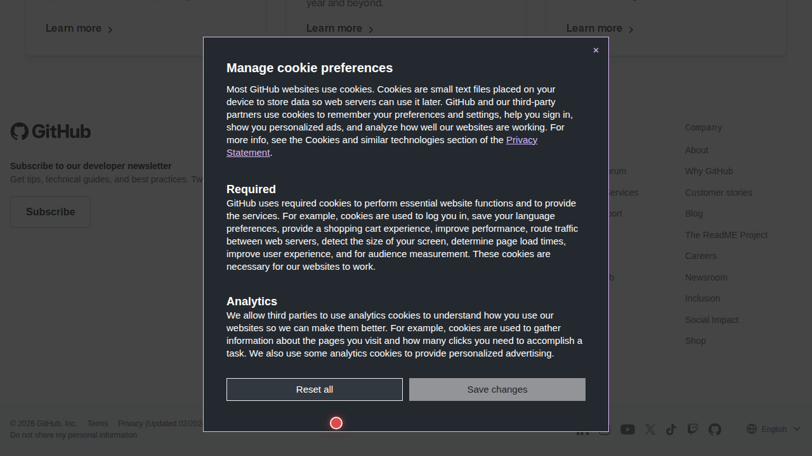The height and width of the screenshot is (456, 812).
Task: Click the 'Manage cookie preferences' heading
Action: [310, 68]
